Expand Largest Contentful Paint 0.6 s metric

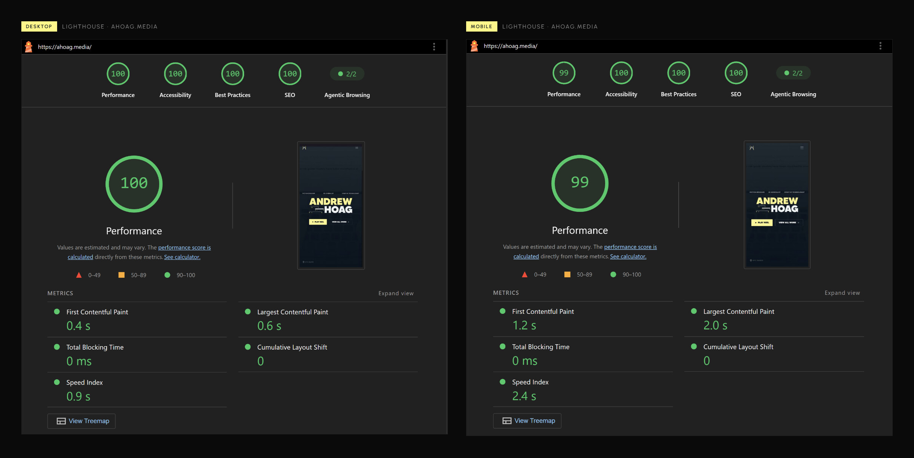[328, 320]
